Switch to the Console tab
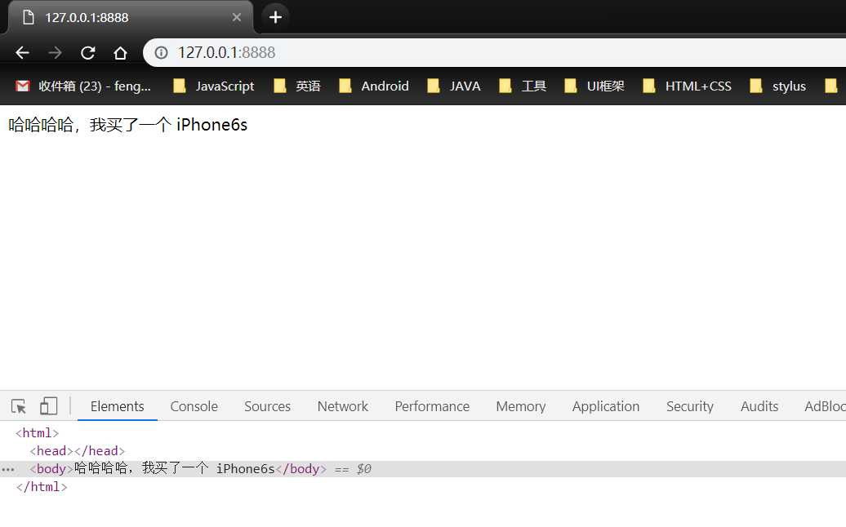Viewport: 846px width, 527px height. point(194,406)
